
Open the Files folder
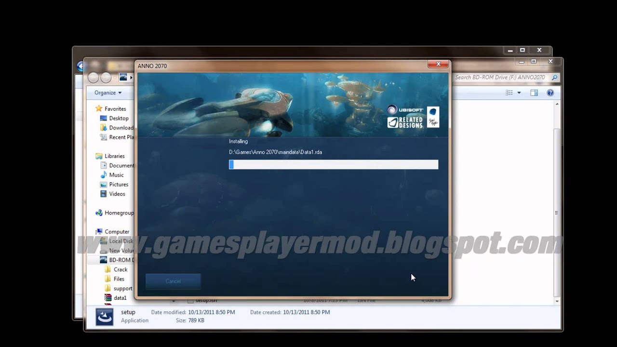(119, 279)
